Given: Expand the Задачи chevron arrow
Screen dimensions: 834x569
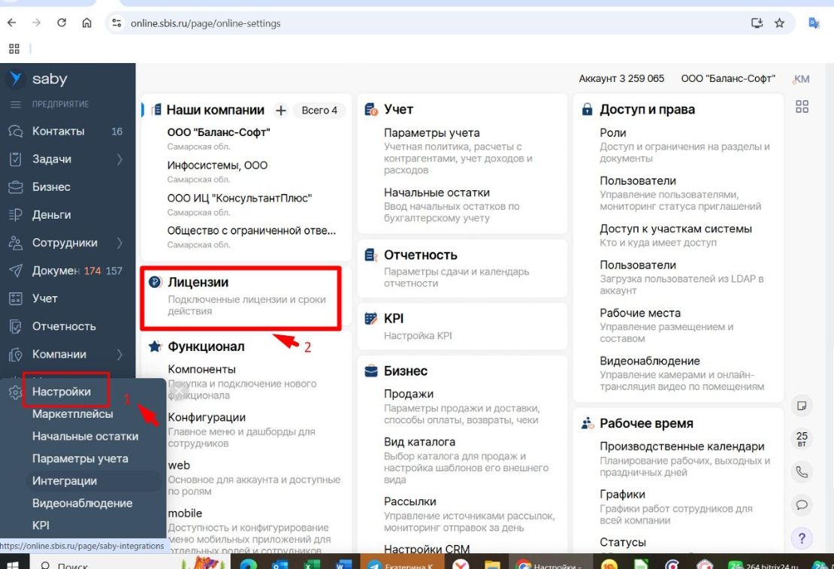Looking at the screenshot, I should point(119,159).
